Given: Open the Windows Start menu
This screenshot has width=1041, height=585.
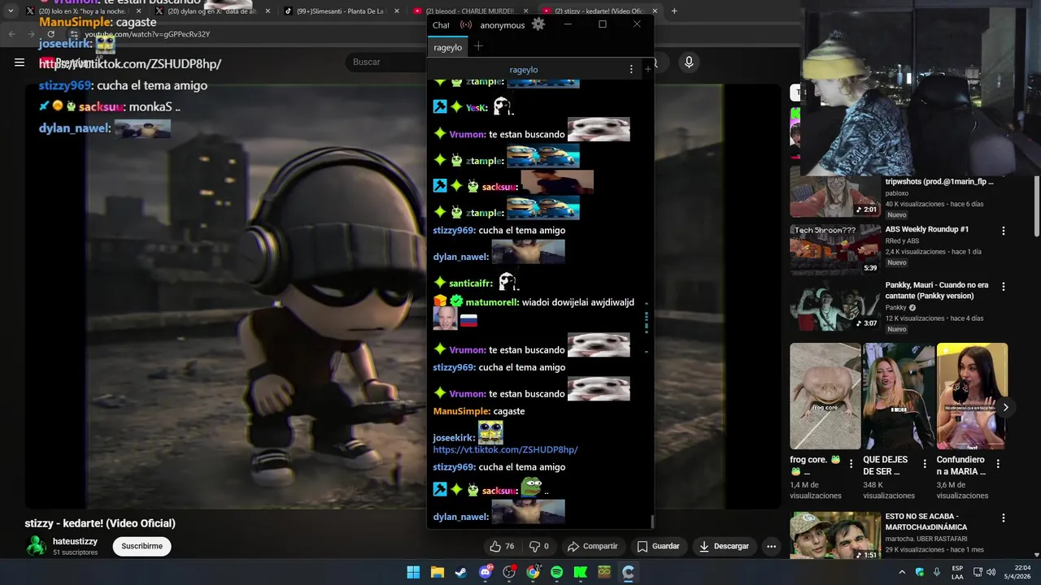Looking at the screenshot, I should pyautogui.click(x=413, y=572).
